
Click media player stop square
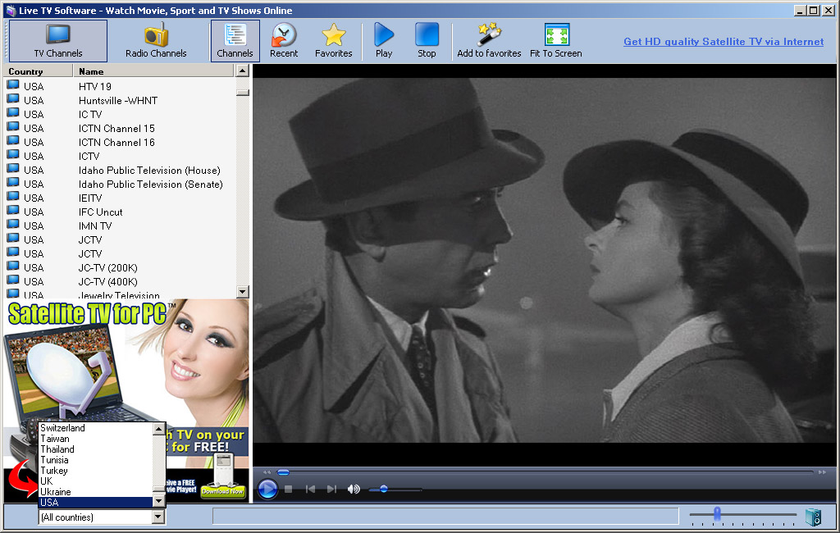(288, 489)
